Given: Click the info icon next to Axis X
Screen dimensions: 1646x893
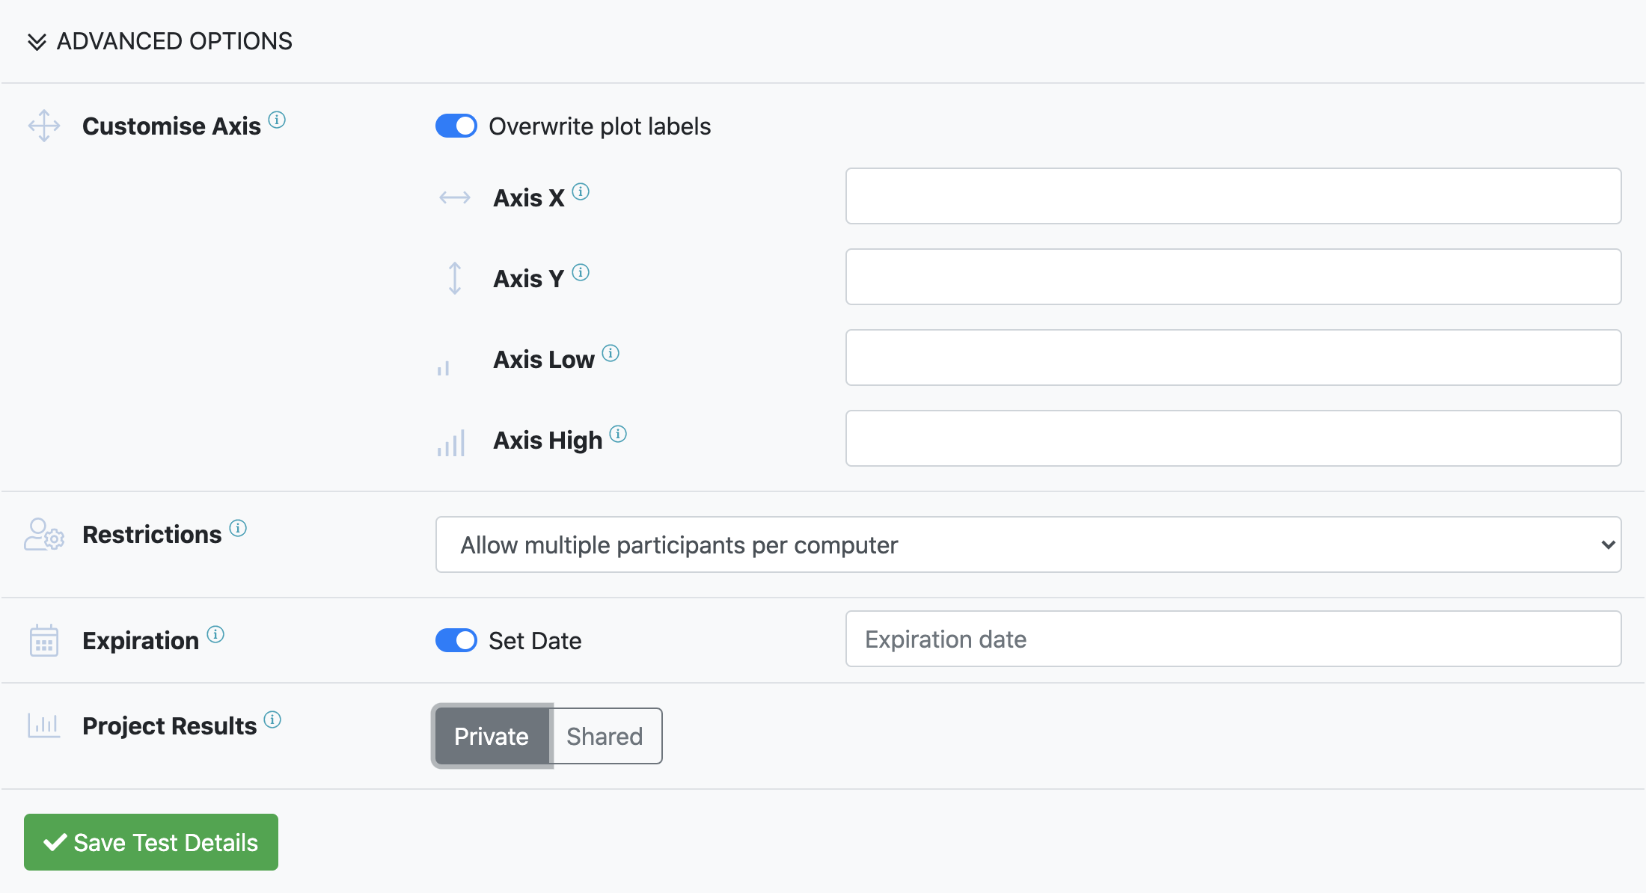Looking at the screenshot, I should click(x=581, y=192).
